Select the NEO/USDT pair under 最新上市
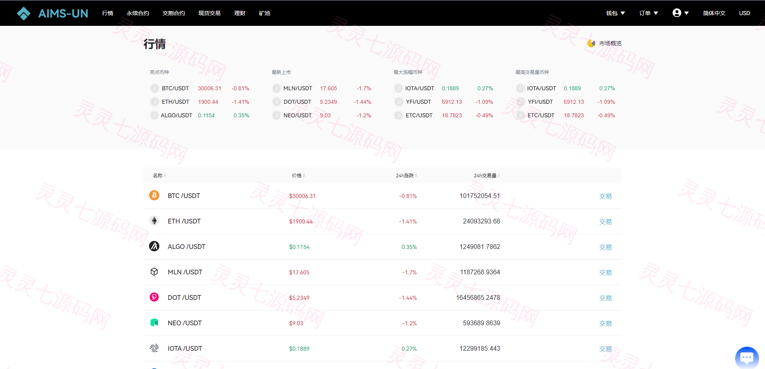Viewport: 765px width, 369px height. 298,115
